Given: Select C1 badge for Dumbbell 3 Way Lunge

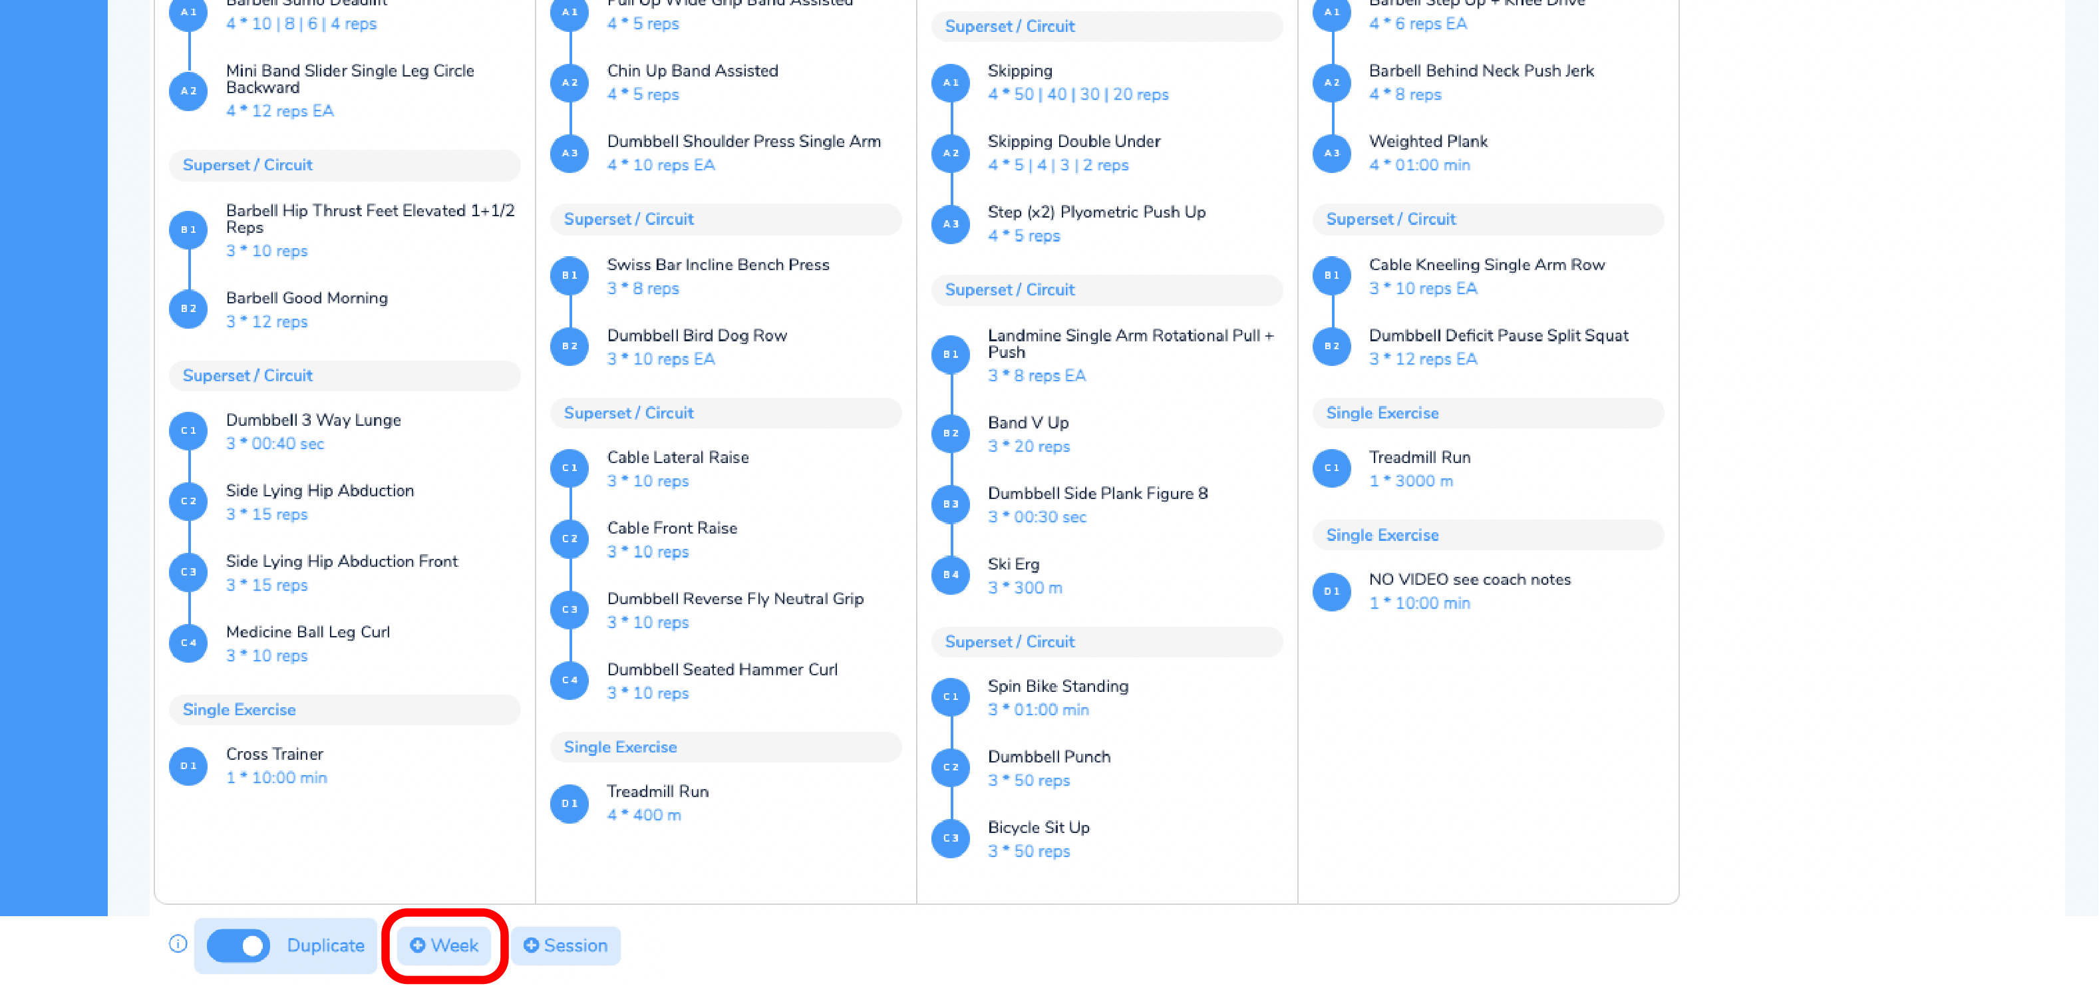Looking at the screenshot, I should (x=188, y=430).
